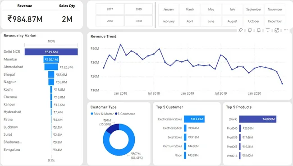Click Premium Stores customer label
This screenshot has height=166, width=293.
[x=172, y=146]
